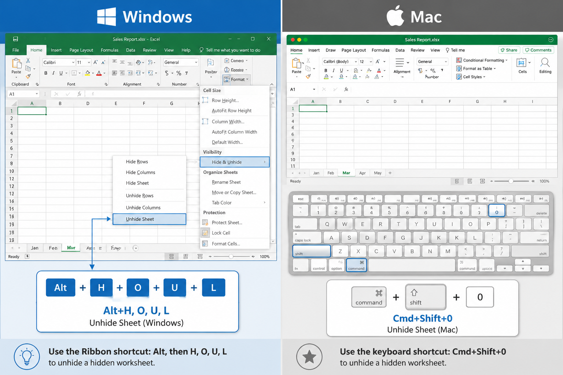The image size is (563, 375).
Task: Toggle Underline in the Mac Excel ribbon
Action: pyautogui.click(x=342, y=70)
